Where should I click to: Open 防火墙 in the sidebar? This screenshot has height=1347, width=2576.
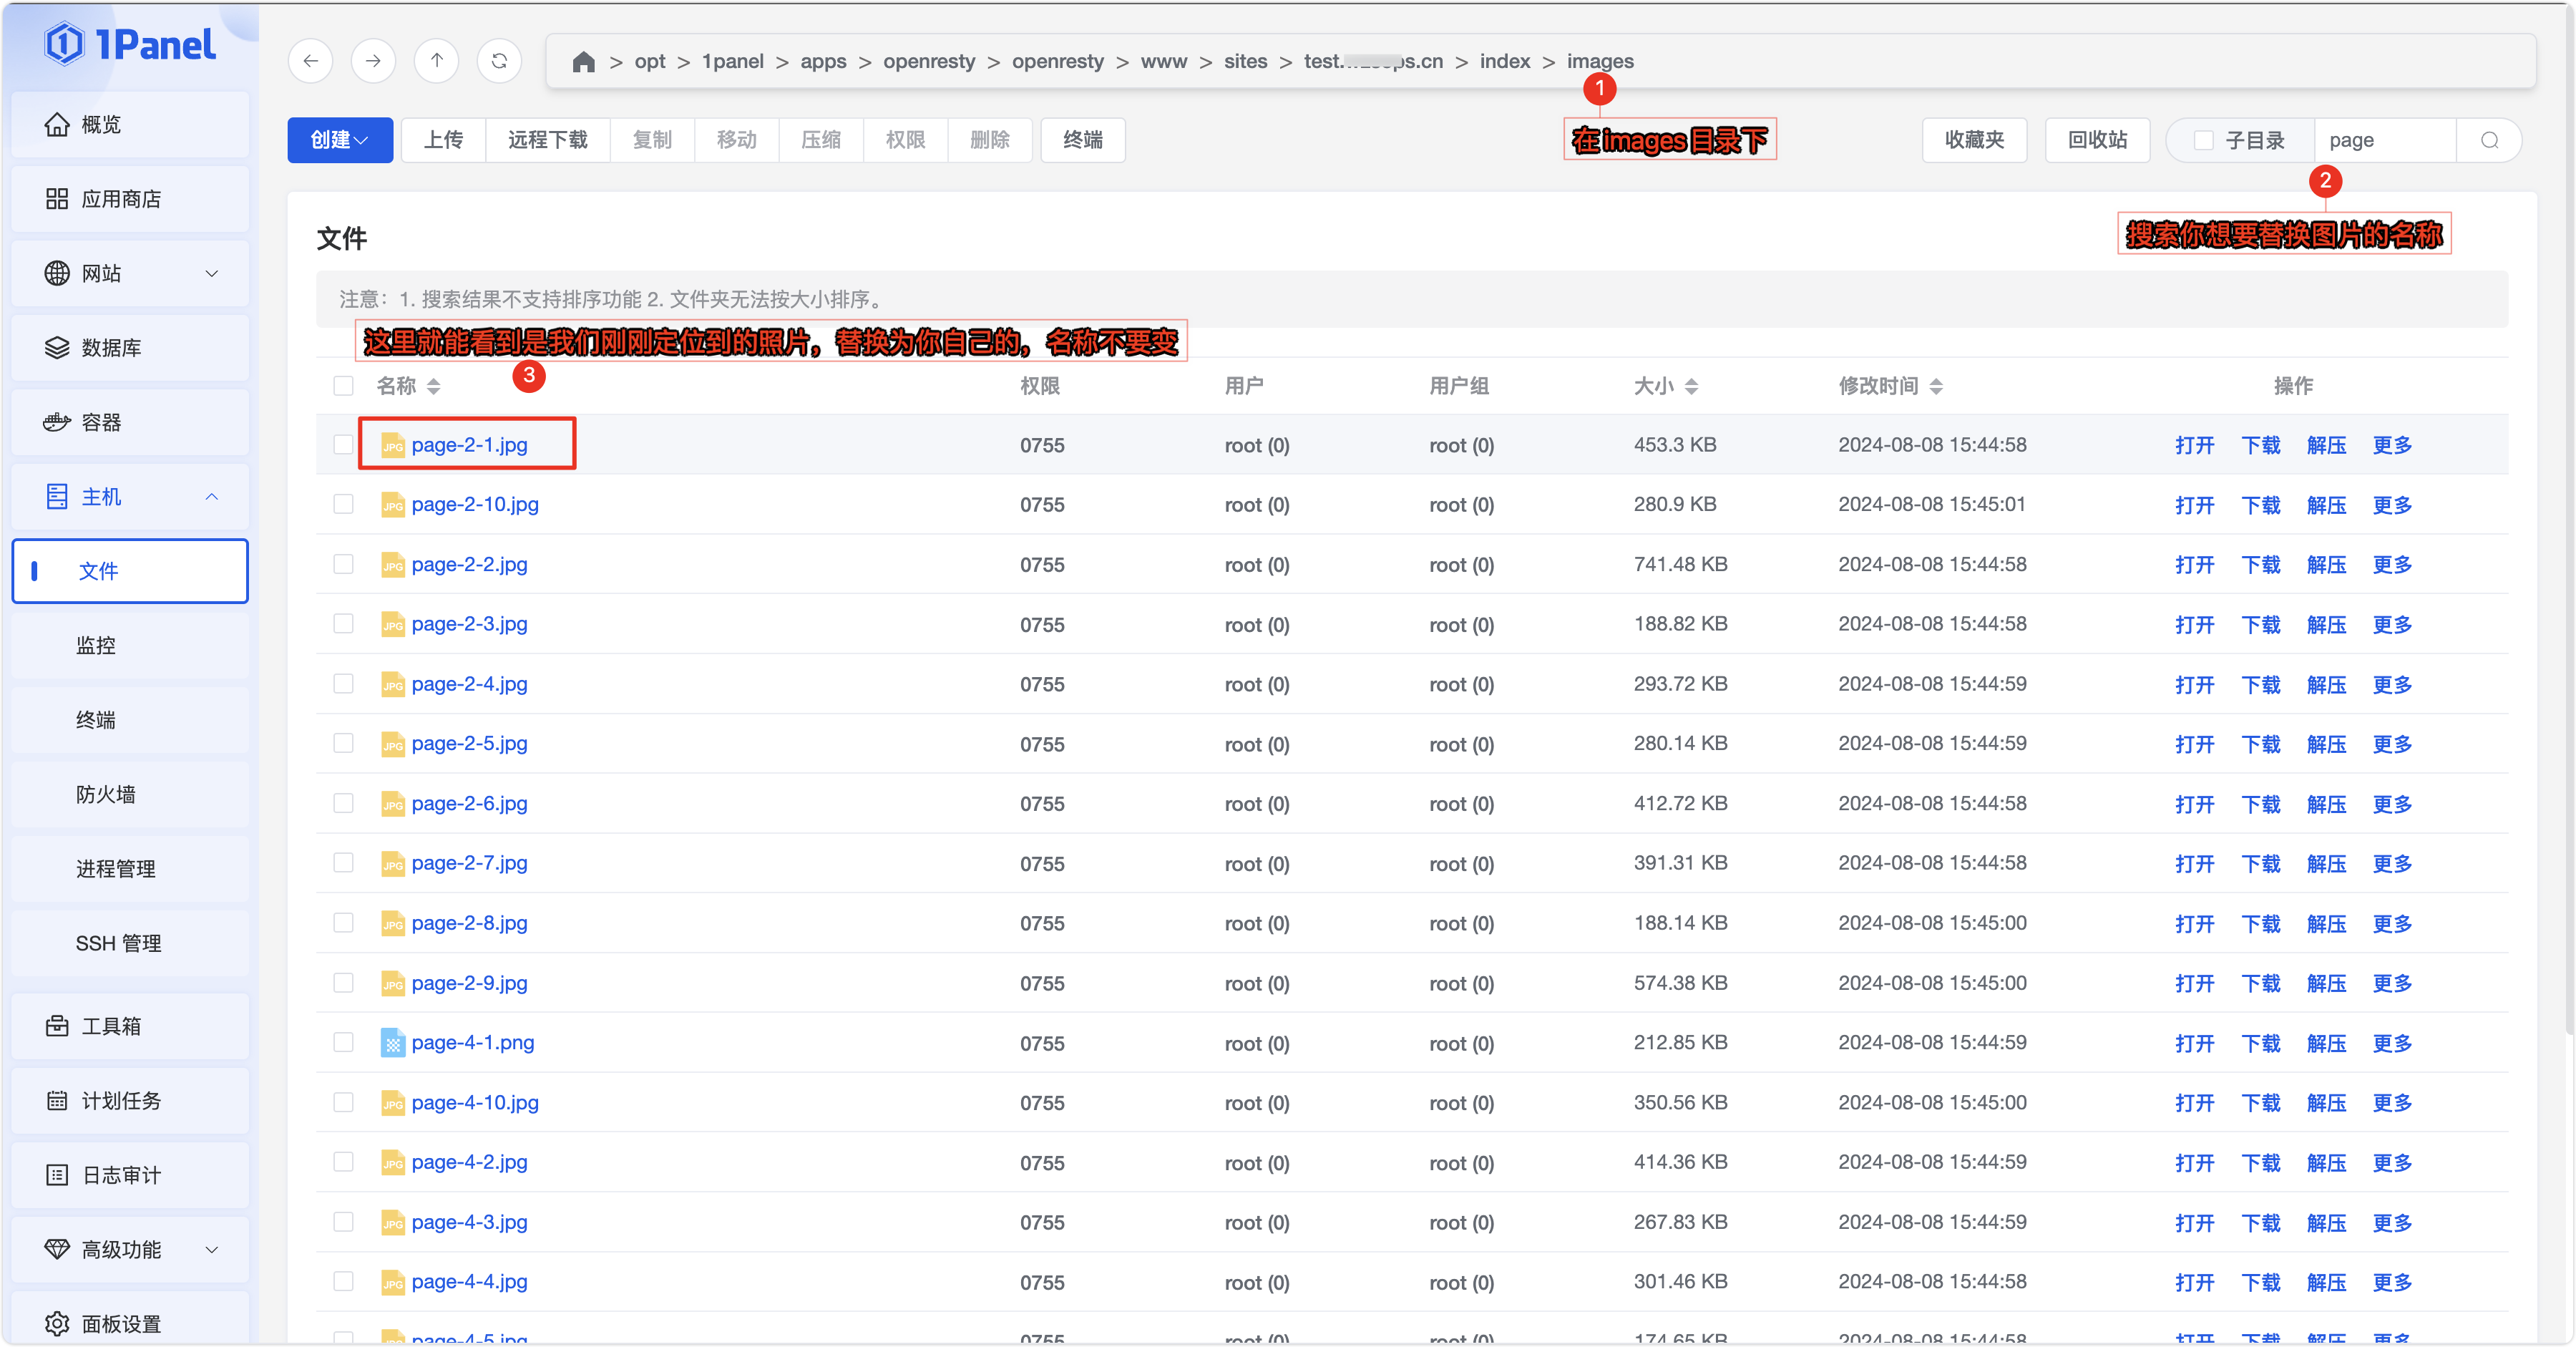click(105, 794)
